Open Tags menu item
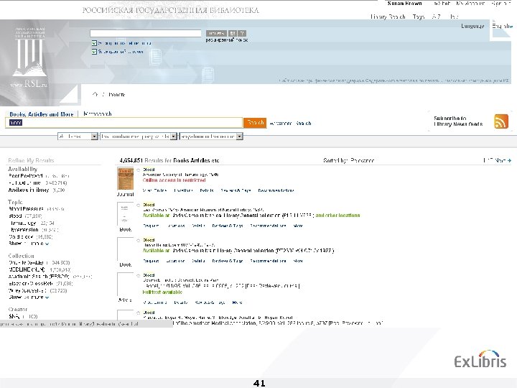The image size is (517, 388). point(419,17)
